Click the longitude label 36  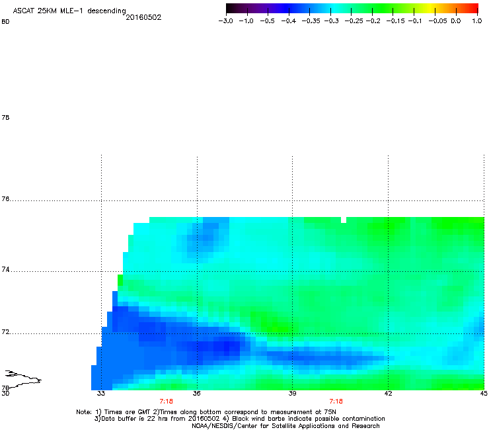coord(196,393)
